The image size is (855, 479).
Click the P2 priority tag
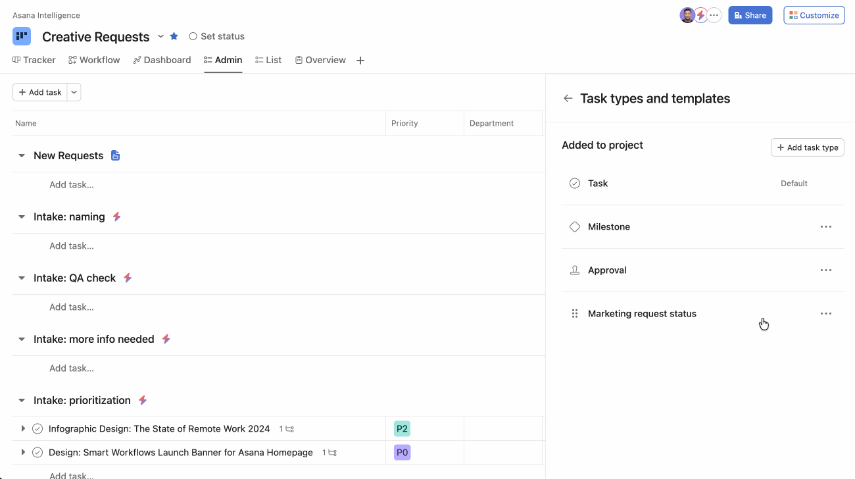pyautogui.click(x=402, y=429)
